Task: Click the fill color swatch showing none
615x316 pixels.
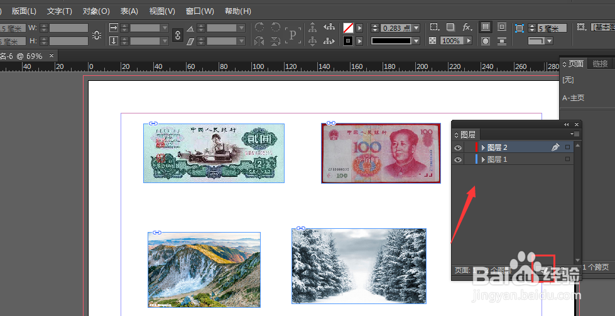Action: [348, 28]
